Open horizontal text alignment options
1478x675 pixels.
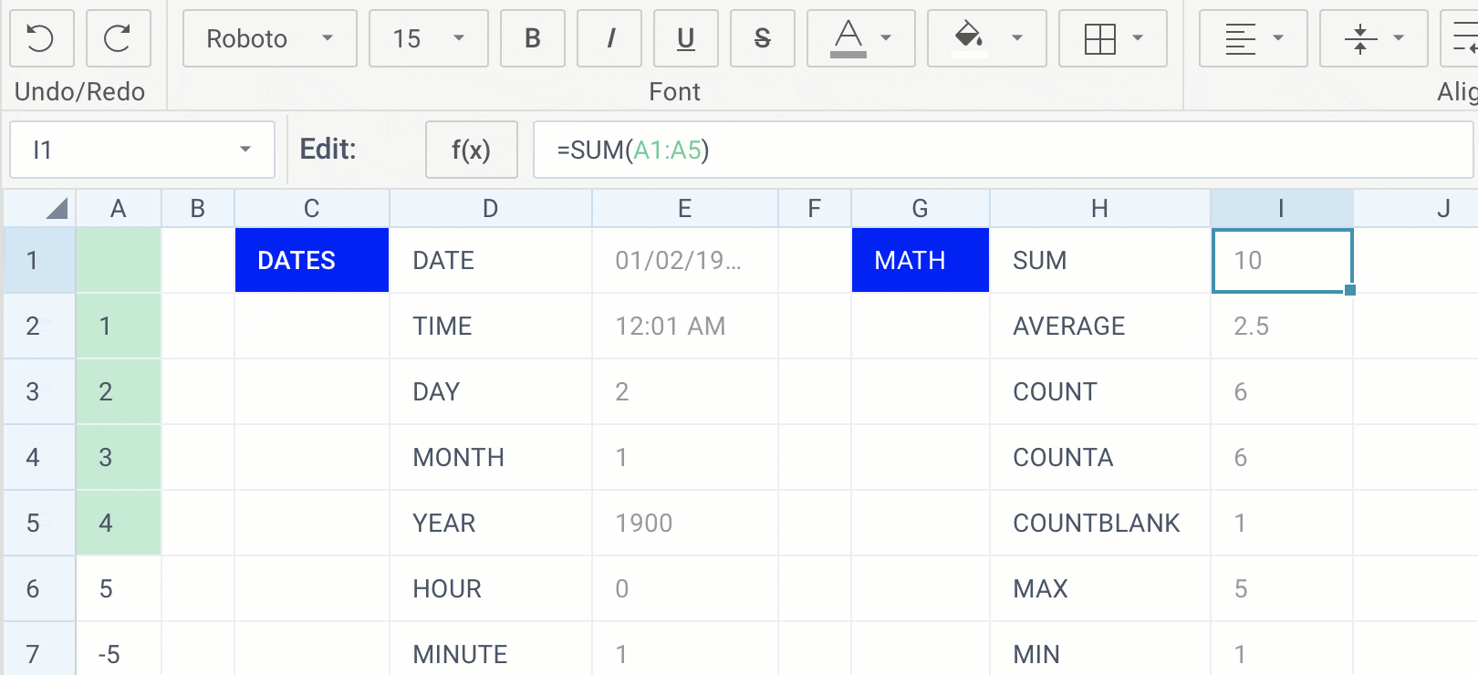click(x=1253, y=38)
